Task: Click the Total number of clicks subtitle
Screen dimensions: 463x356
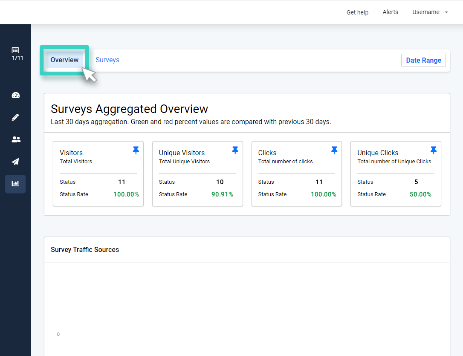Action: tap(285, 162)
